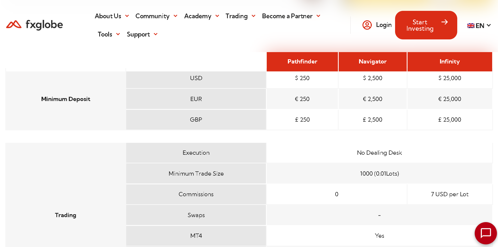Expand the Academy menu chevron

pos(217,16)
